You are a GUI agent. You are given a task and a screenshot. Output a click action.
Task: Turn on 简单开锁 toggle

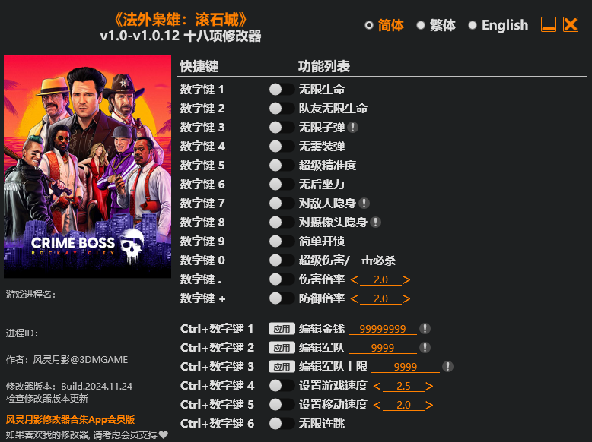point(282,242)
